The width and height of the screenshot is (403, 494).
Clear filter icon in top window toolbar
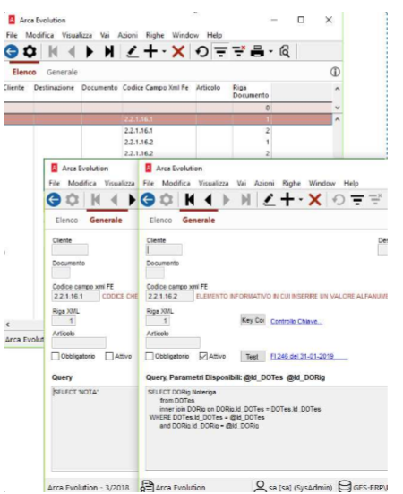(x=239, y=51)
